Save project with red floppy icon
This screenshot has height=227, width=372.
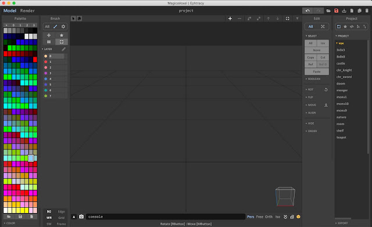point(336,10)
